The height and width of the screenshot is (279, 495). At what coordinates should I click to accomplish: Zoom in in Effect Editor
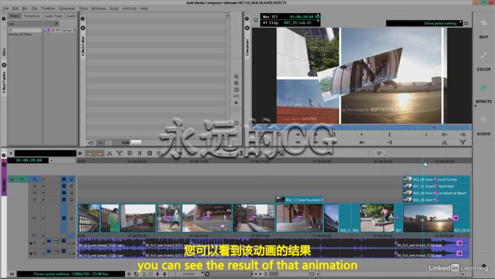point(236,83)
